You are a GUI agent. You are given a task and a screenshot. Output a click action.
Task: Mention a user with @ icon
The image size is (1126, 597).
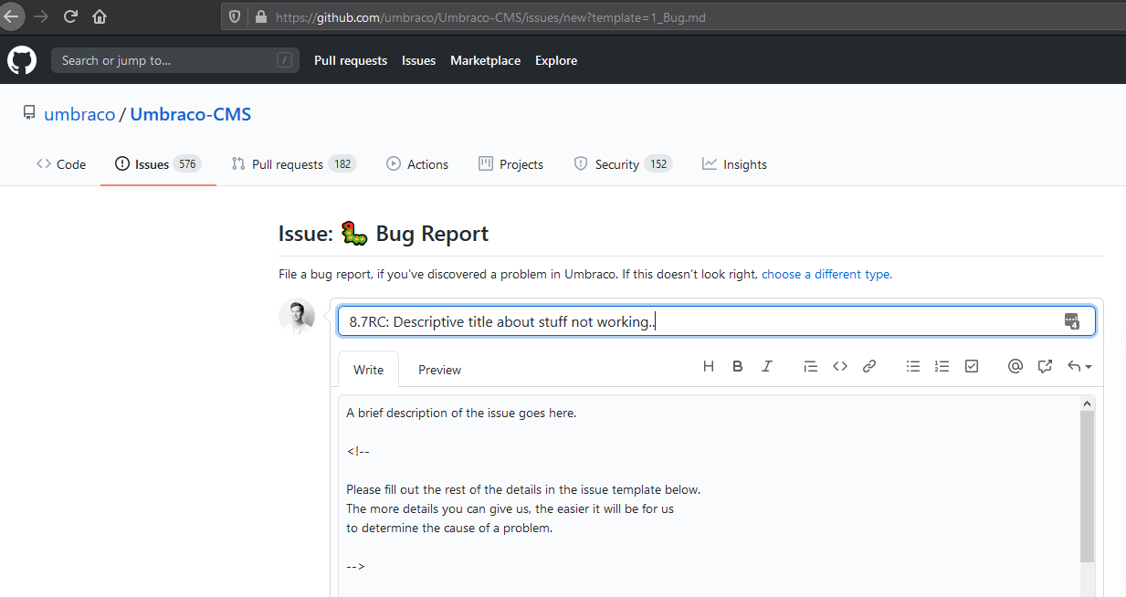pyautogui.click(x=1015, y=366)
